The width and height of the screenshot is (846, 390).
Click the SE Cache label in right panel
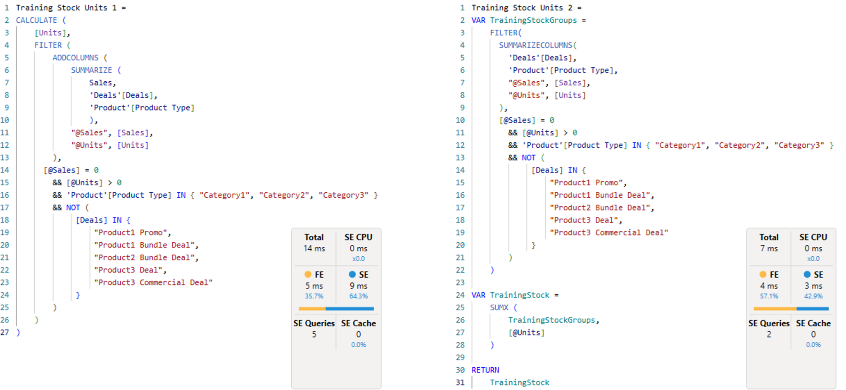pos(813,323)
